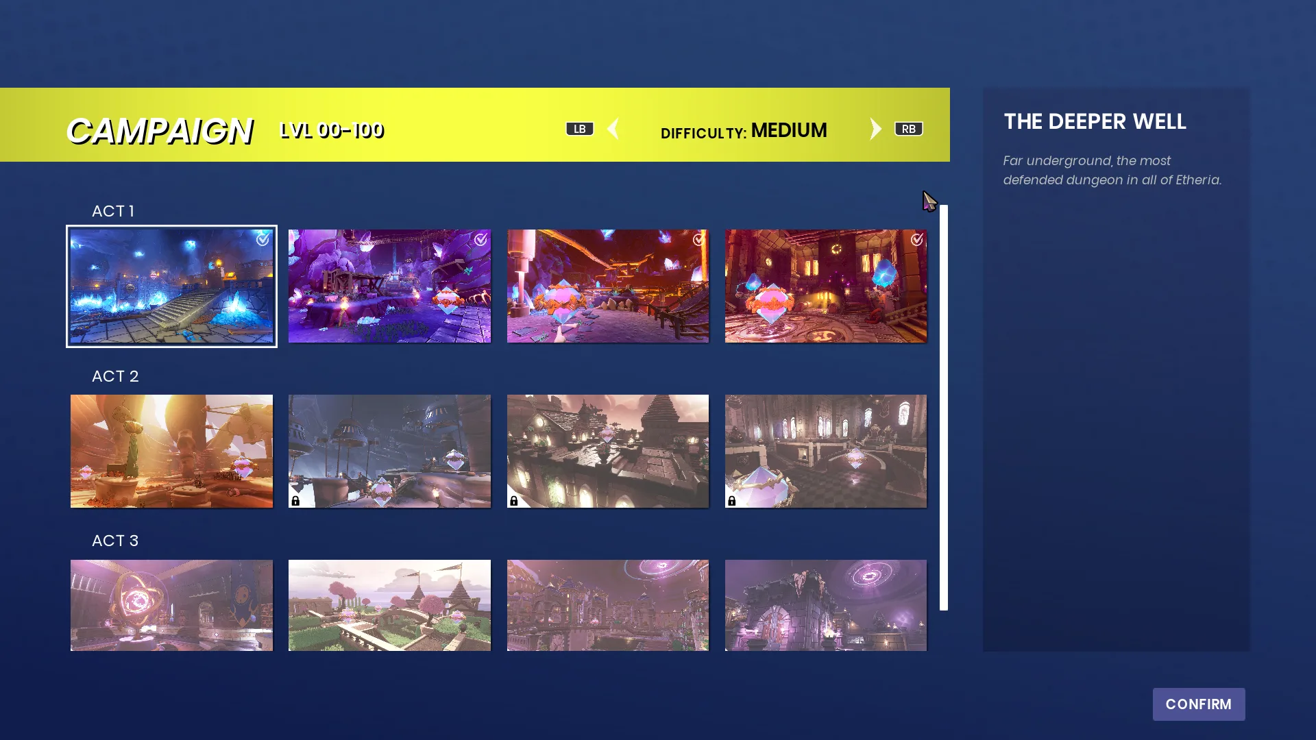Select the fourth Act 1 map thumbnail
1316x740 pixels.
click(x=826, y=286)
